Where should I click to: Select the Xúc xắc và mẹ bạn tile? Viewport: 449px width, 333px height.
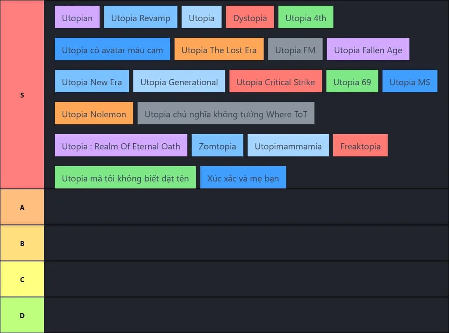[243, 177]
